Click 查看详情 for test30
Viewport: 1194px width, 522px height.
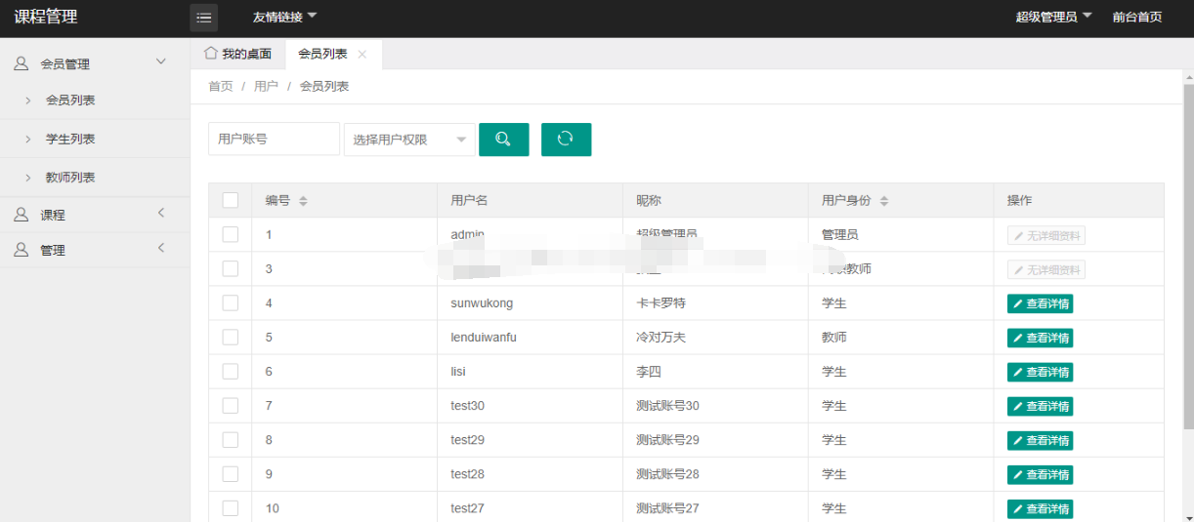(x=1040, y=406)
